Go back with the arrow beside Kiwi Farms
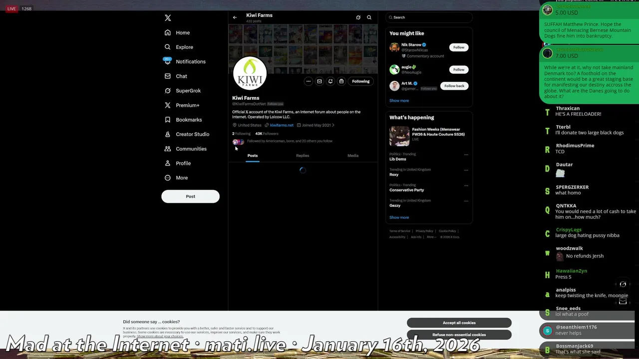The height and width of the screenshot is (359, 639). coord(235,17)
